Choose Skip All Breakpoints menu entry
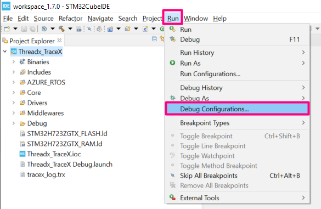The width and height of the screenshot is (321, 209). [x=237, y=176]
